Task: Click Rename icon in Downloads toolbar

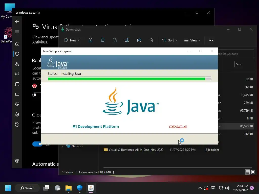Action: 127,40
